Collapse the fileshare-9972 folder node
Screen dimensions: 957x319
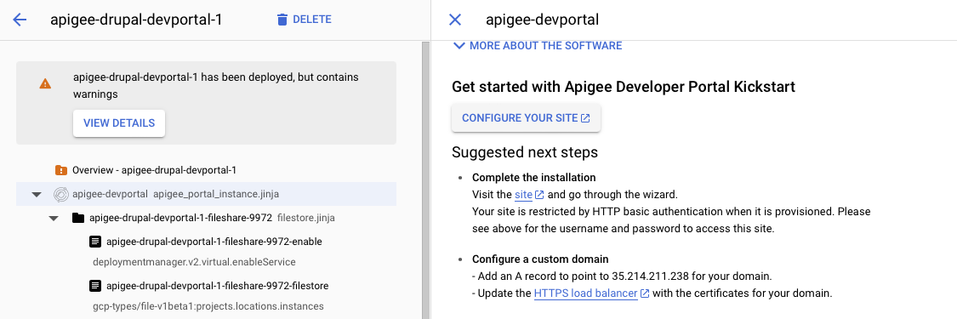pos(54,218)
